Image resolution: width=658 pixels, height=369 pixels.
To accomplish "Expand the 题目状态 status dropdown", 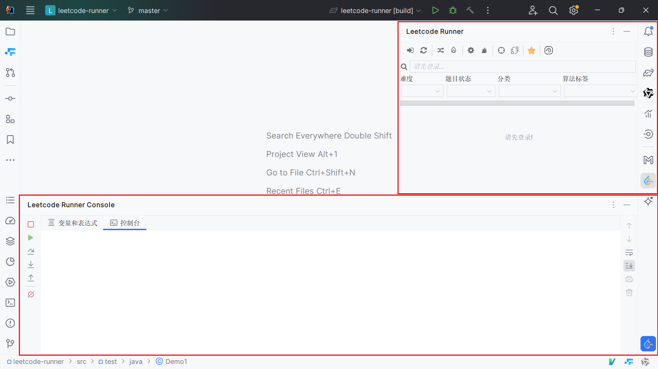I will [471, 91].
